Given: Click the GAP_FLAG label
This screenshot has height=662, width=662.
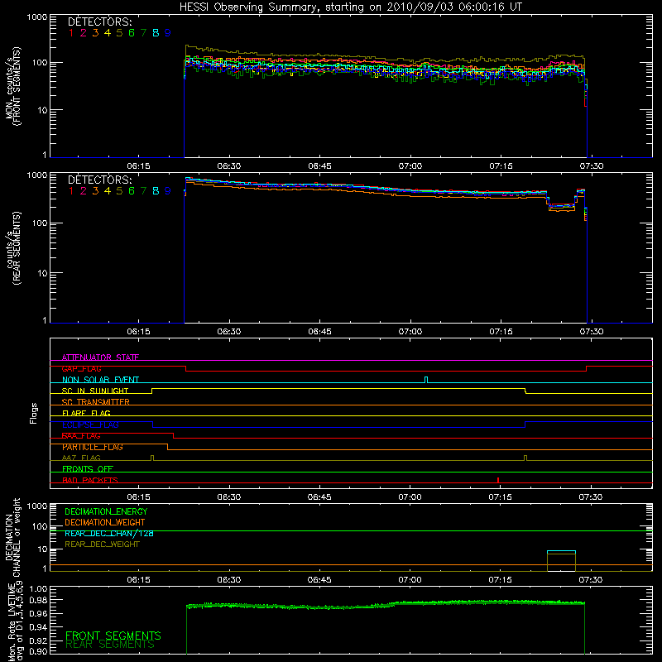Looking at the screenshot, I should (81, 368).
